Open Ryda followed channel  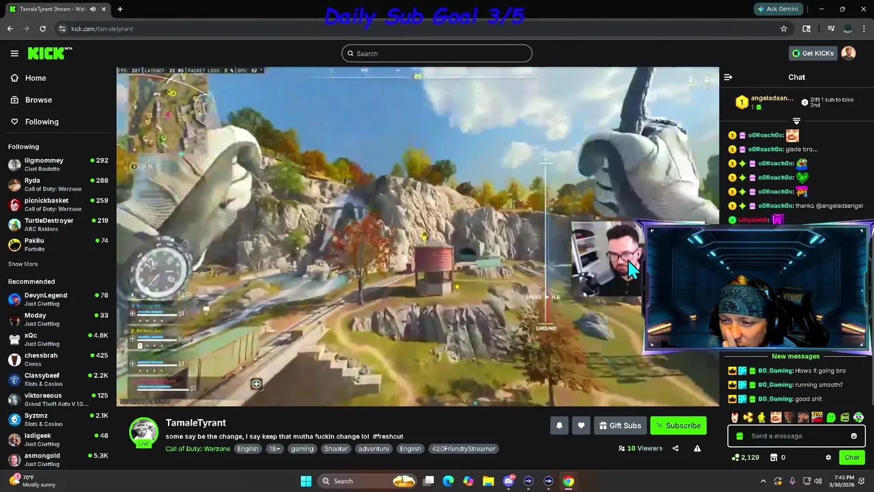click(58, 184)
